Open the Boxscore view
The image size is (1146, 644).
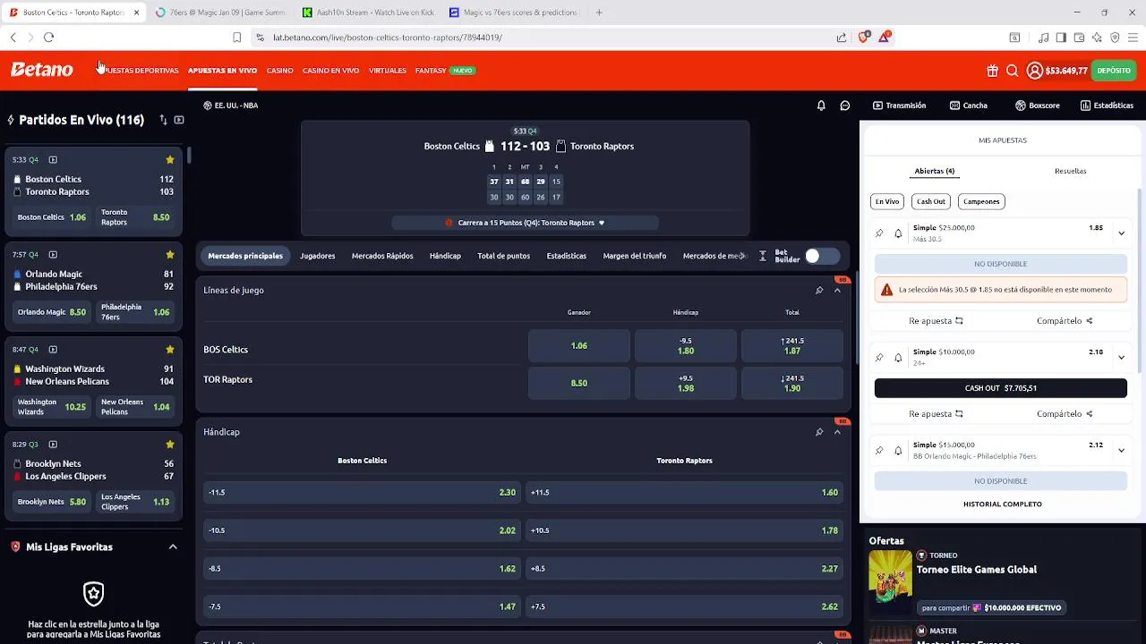[1037, 106]
